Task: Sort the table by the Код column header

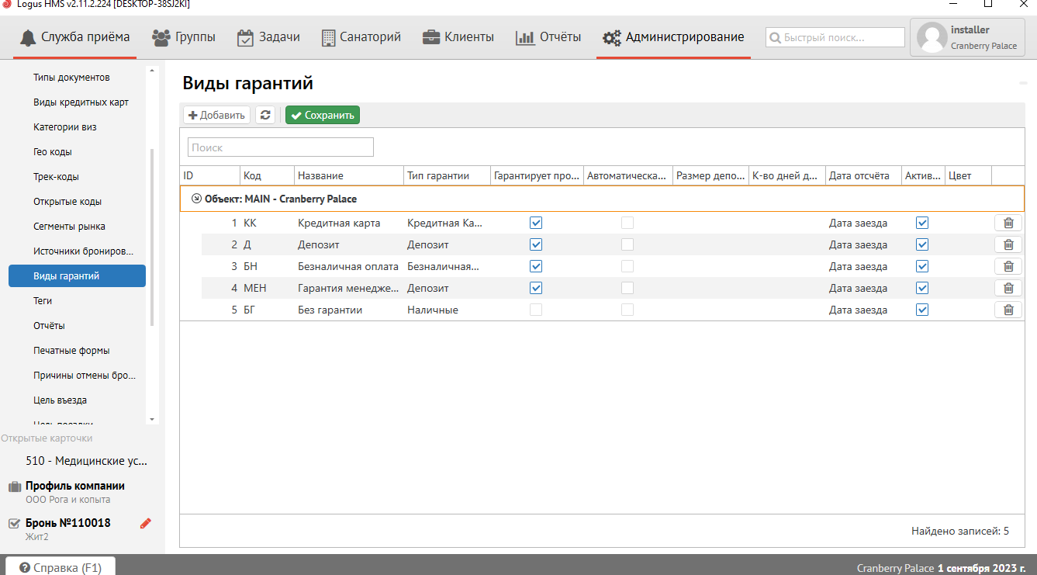Action: pyautogui.click(x=267, y=176)
